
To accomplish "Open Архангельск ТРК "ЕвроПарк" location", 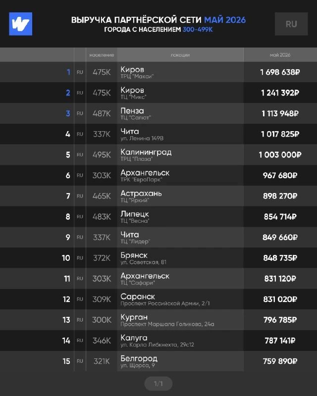I will (145, 175).
